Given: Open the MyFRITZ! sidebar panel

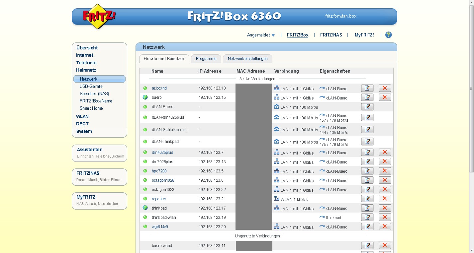Looking at the screenshot, I should click(x=99, y=201).
